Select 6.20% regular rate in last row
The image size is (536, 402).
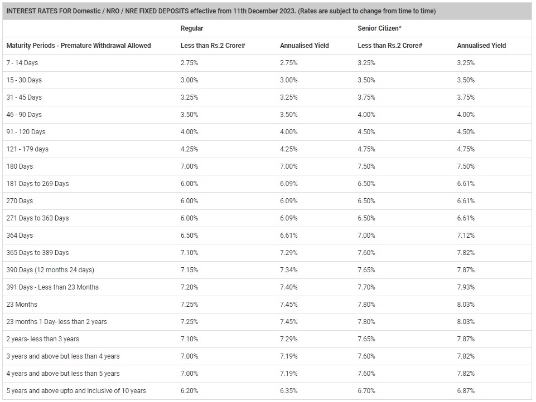tap(189, 391)
